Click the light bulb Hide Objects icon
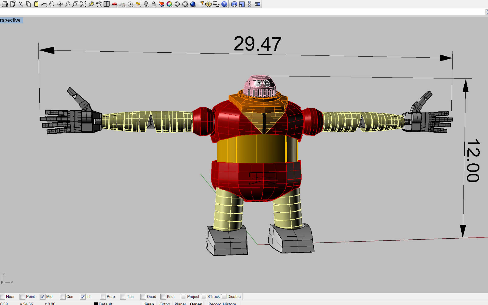 click(146, 4)
